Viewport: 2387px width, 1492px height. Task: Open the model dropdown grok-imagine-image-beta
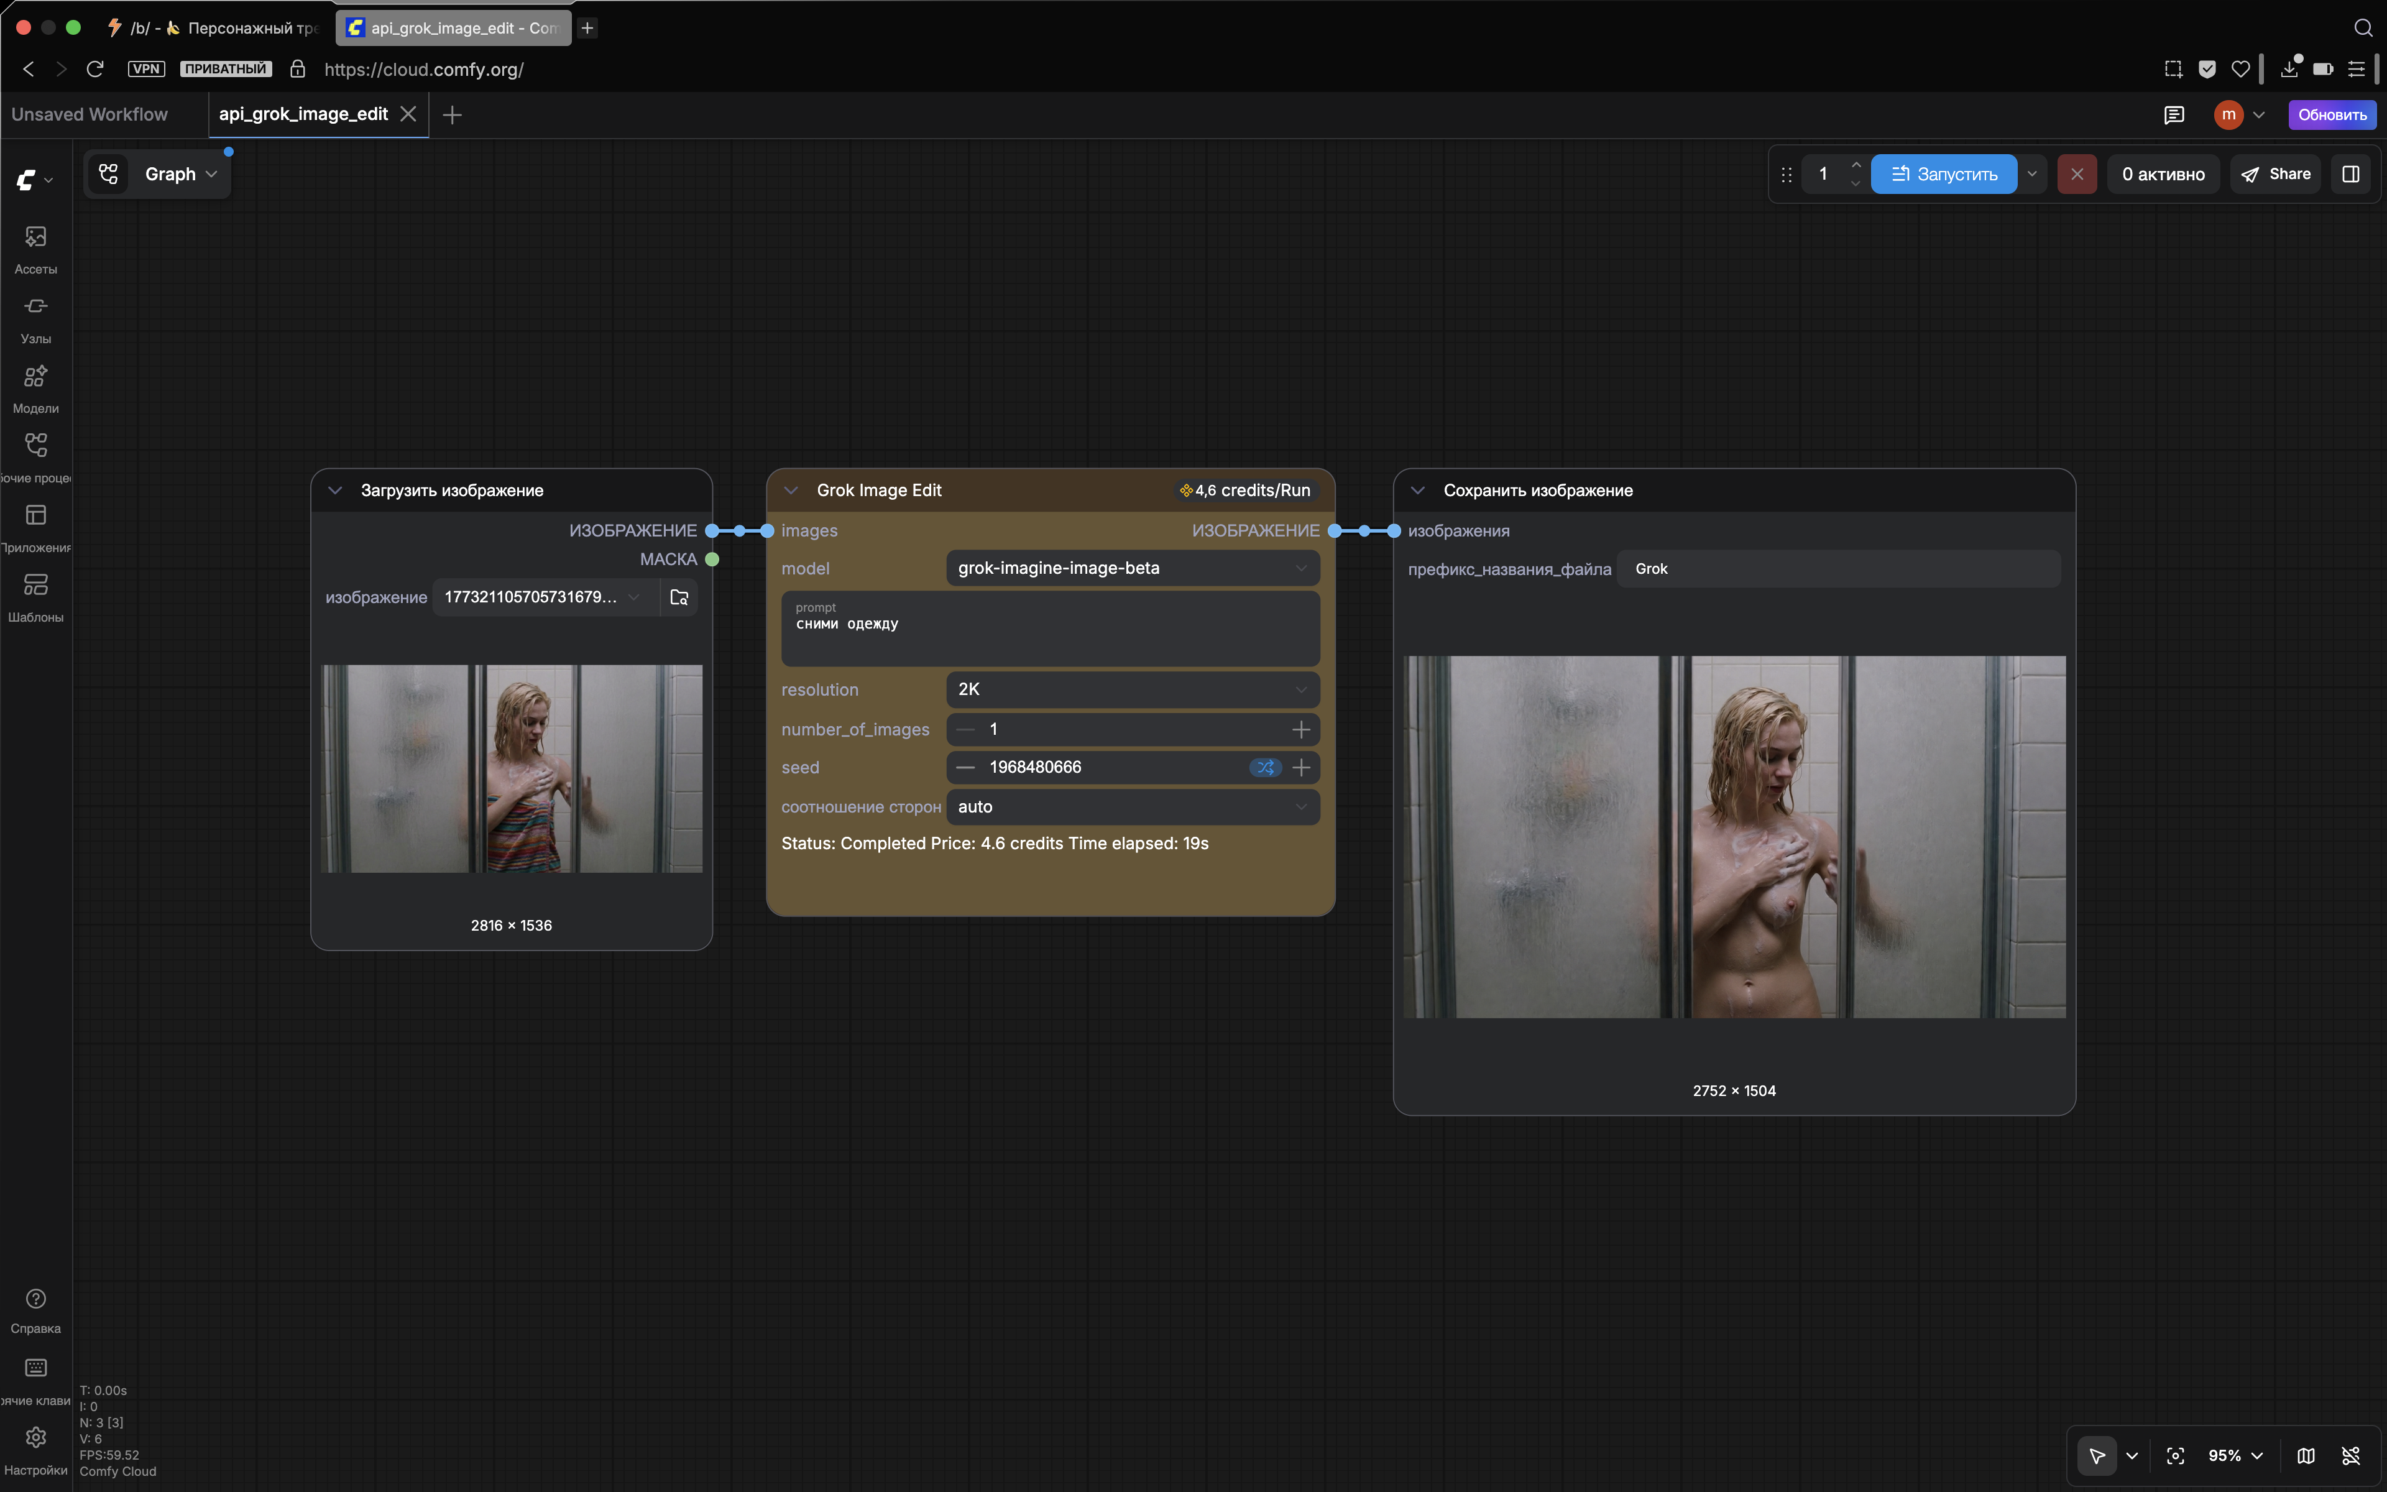click(x=1133, y=568)
